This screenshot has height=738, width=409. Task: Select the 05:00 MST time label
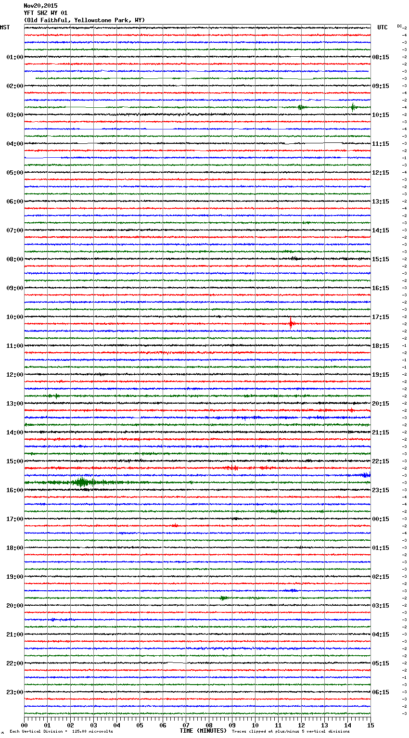(15, 173)
